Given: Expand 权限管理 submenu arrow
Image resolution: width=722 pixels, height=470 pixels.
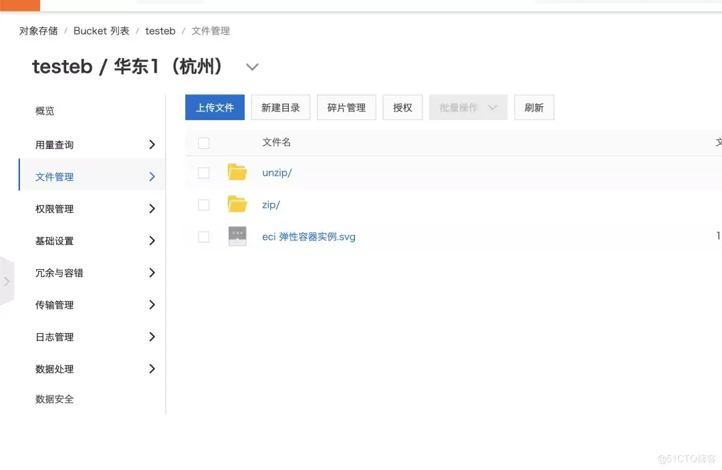Looking at the screenshot, I should click(x=152, y=209).
